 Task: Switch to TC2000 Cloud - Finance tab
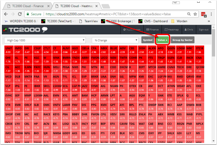[27, 6]
